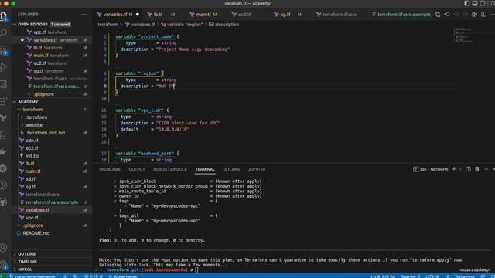Viewport: 495px width, 278px height.
Task: Switch to the ec2.tf editor tab
Action: (244, 15)
